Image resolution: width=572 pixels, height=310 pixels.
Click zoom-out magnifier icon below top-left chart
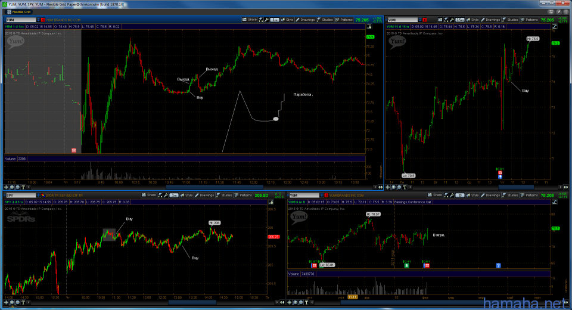pyautogui.click(x=17, y=187)
